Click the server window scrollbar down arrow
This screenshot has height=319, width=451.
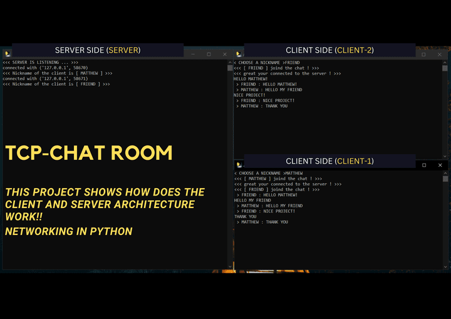point(230,266)
